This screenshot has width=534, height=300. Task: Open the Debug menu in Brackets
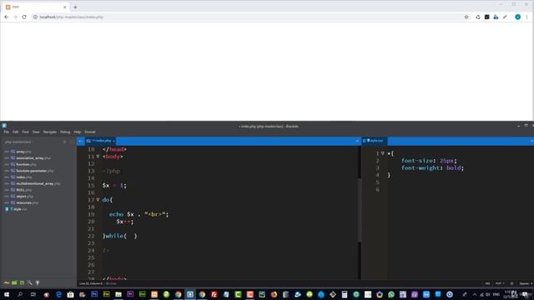tap(65, 132)
